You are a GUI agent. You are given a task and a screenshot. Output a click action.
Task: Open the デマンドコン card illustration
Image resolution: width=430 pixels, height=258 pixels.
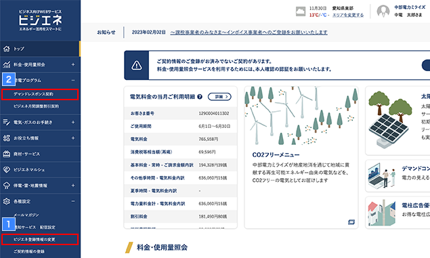click(382, 175)
